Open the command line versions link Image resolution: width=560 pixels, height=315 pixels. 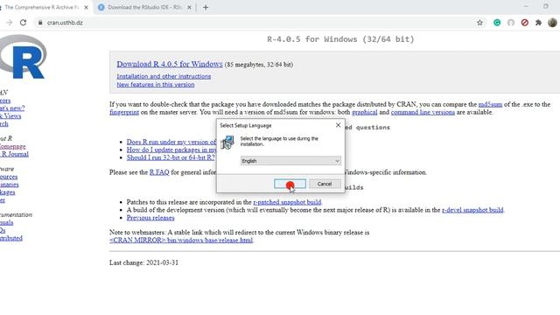coord(423,112)
